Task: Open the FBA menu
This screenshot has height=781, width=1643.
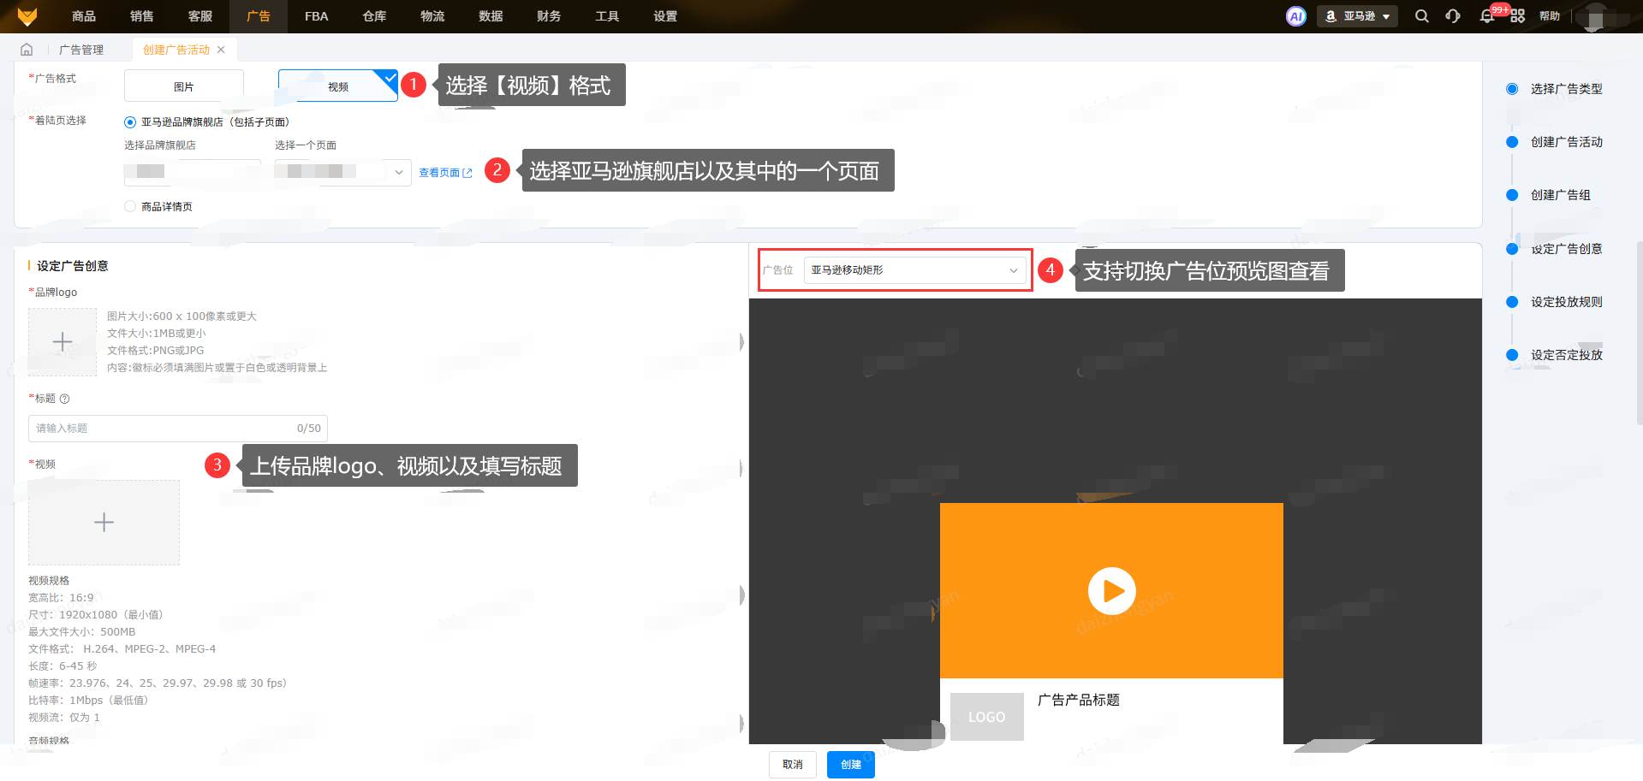Action: [317, 16]
